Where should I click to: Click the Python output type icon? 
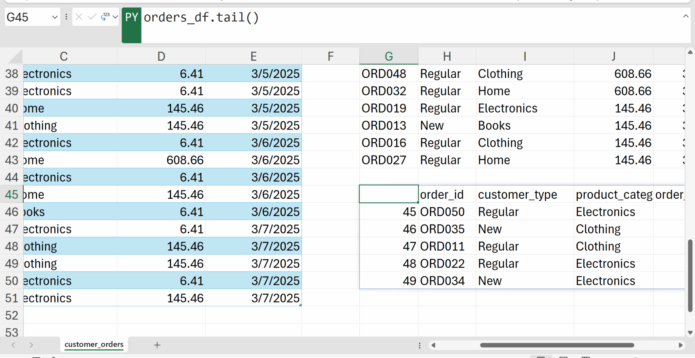pos(105,17)
